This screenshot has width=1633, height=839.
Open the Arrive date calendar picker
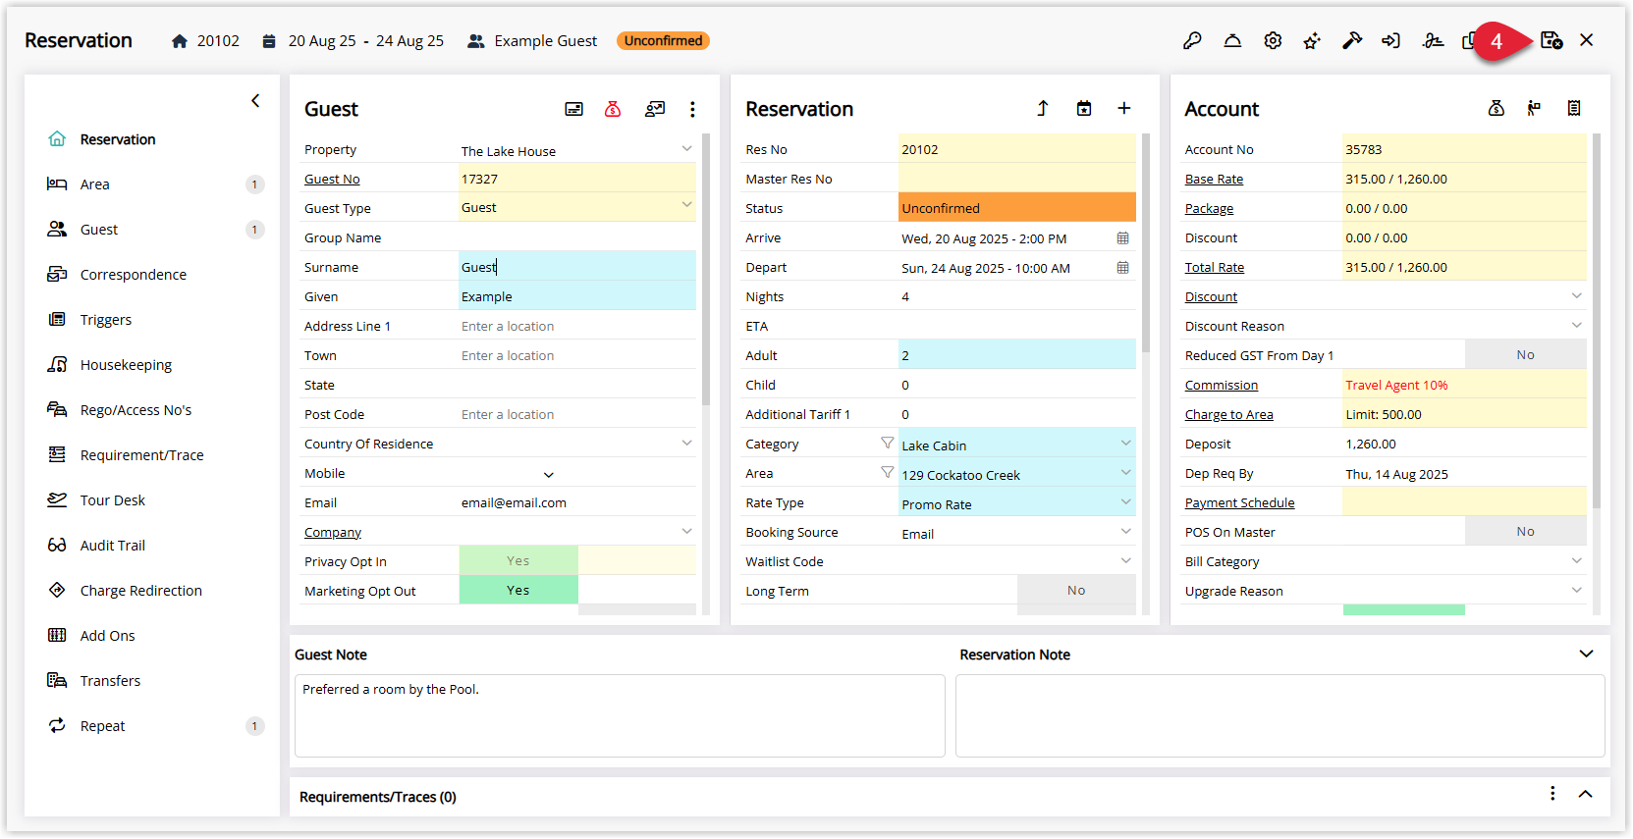click(x=1122, y=238)
